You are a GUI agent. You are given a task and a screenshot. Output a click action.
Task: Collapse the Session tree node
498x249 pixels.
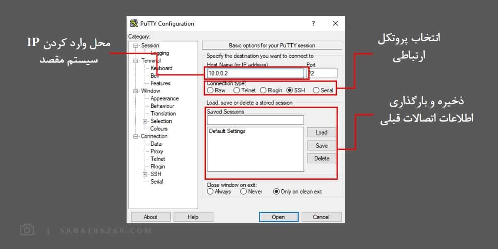(x=136, y=46)
